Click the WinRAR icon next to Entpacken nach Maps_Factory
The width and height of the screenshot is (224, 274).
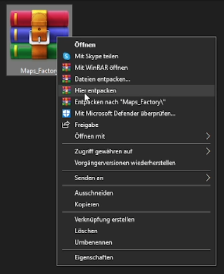click(x=67, y=102)
